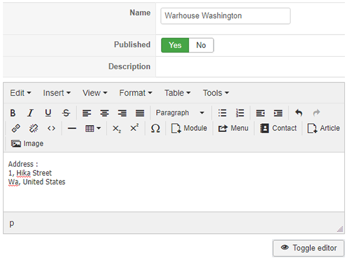Apply subscript formatting
Image resolution: width=349 pixels, height=263 pixels.
click(x=116, y=129)
